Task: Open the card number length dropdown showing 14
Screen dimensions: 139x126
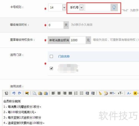Action: point(57,8)
